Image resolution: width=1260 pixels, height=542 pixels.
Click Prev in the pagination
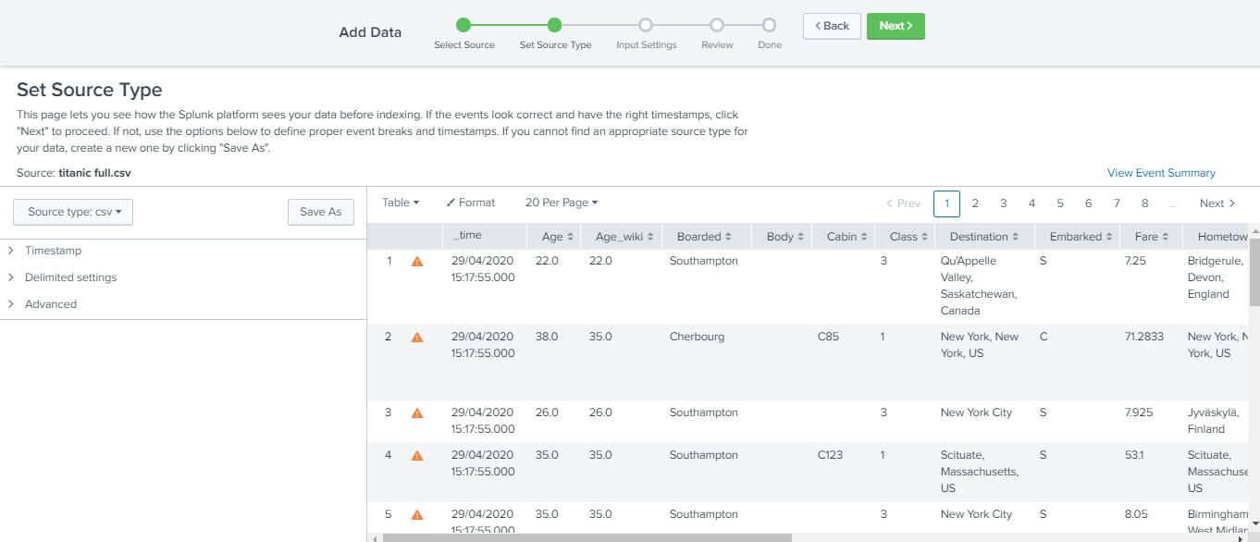[903, 203]
